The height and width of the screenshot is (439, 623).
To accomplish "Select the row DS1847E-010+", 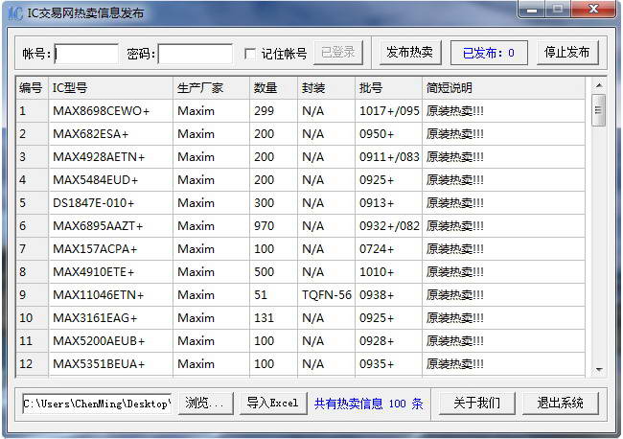I will [301, 203].
